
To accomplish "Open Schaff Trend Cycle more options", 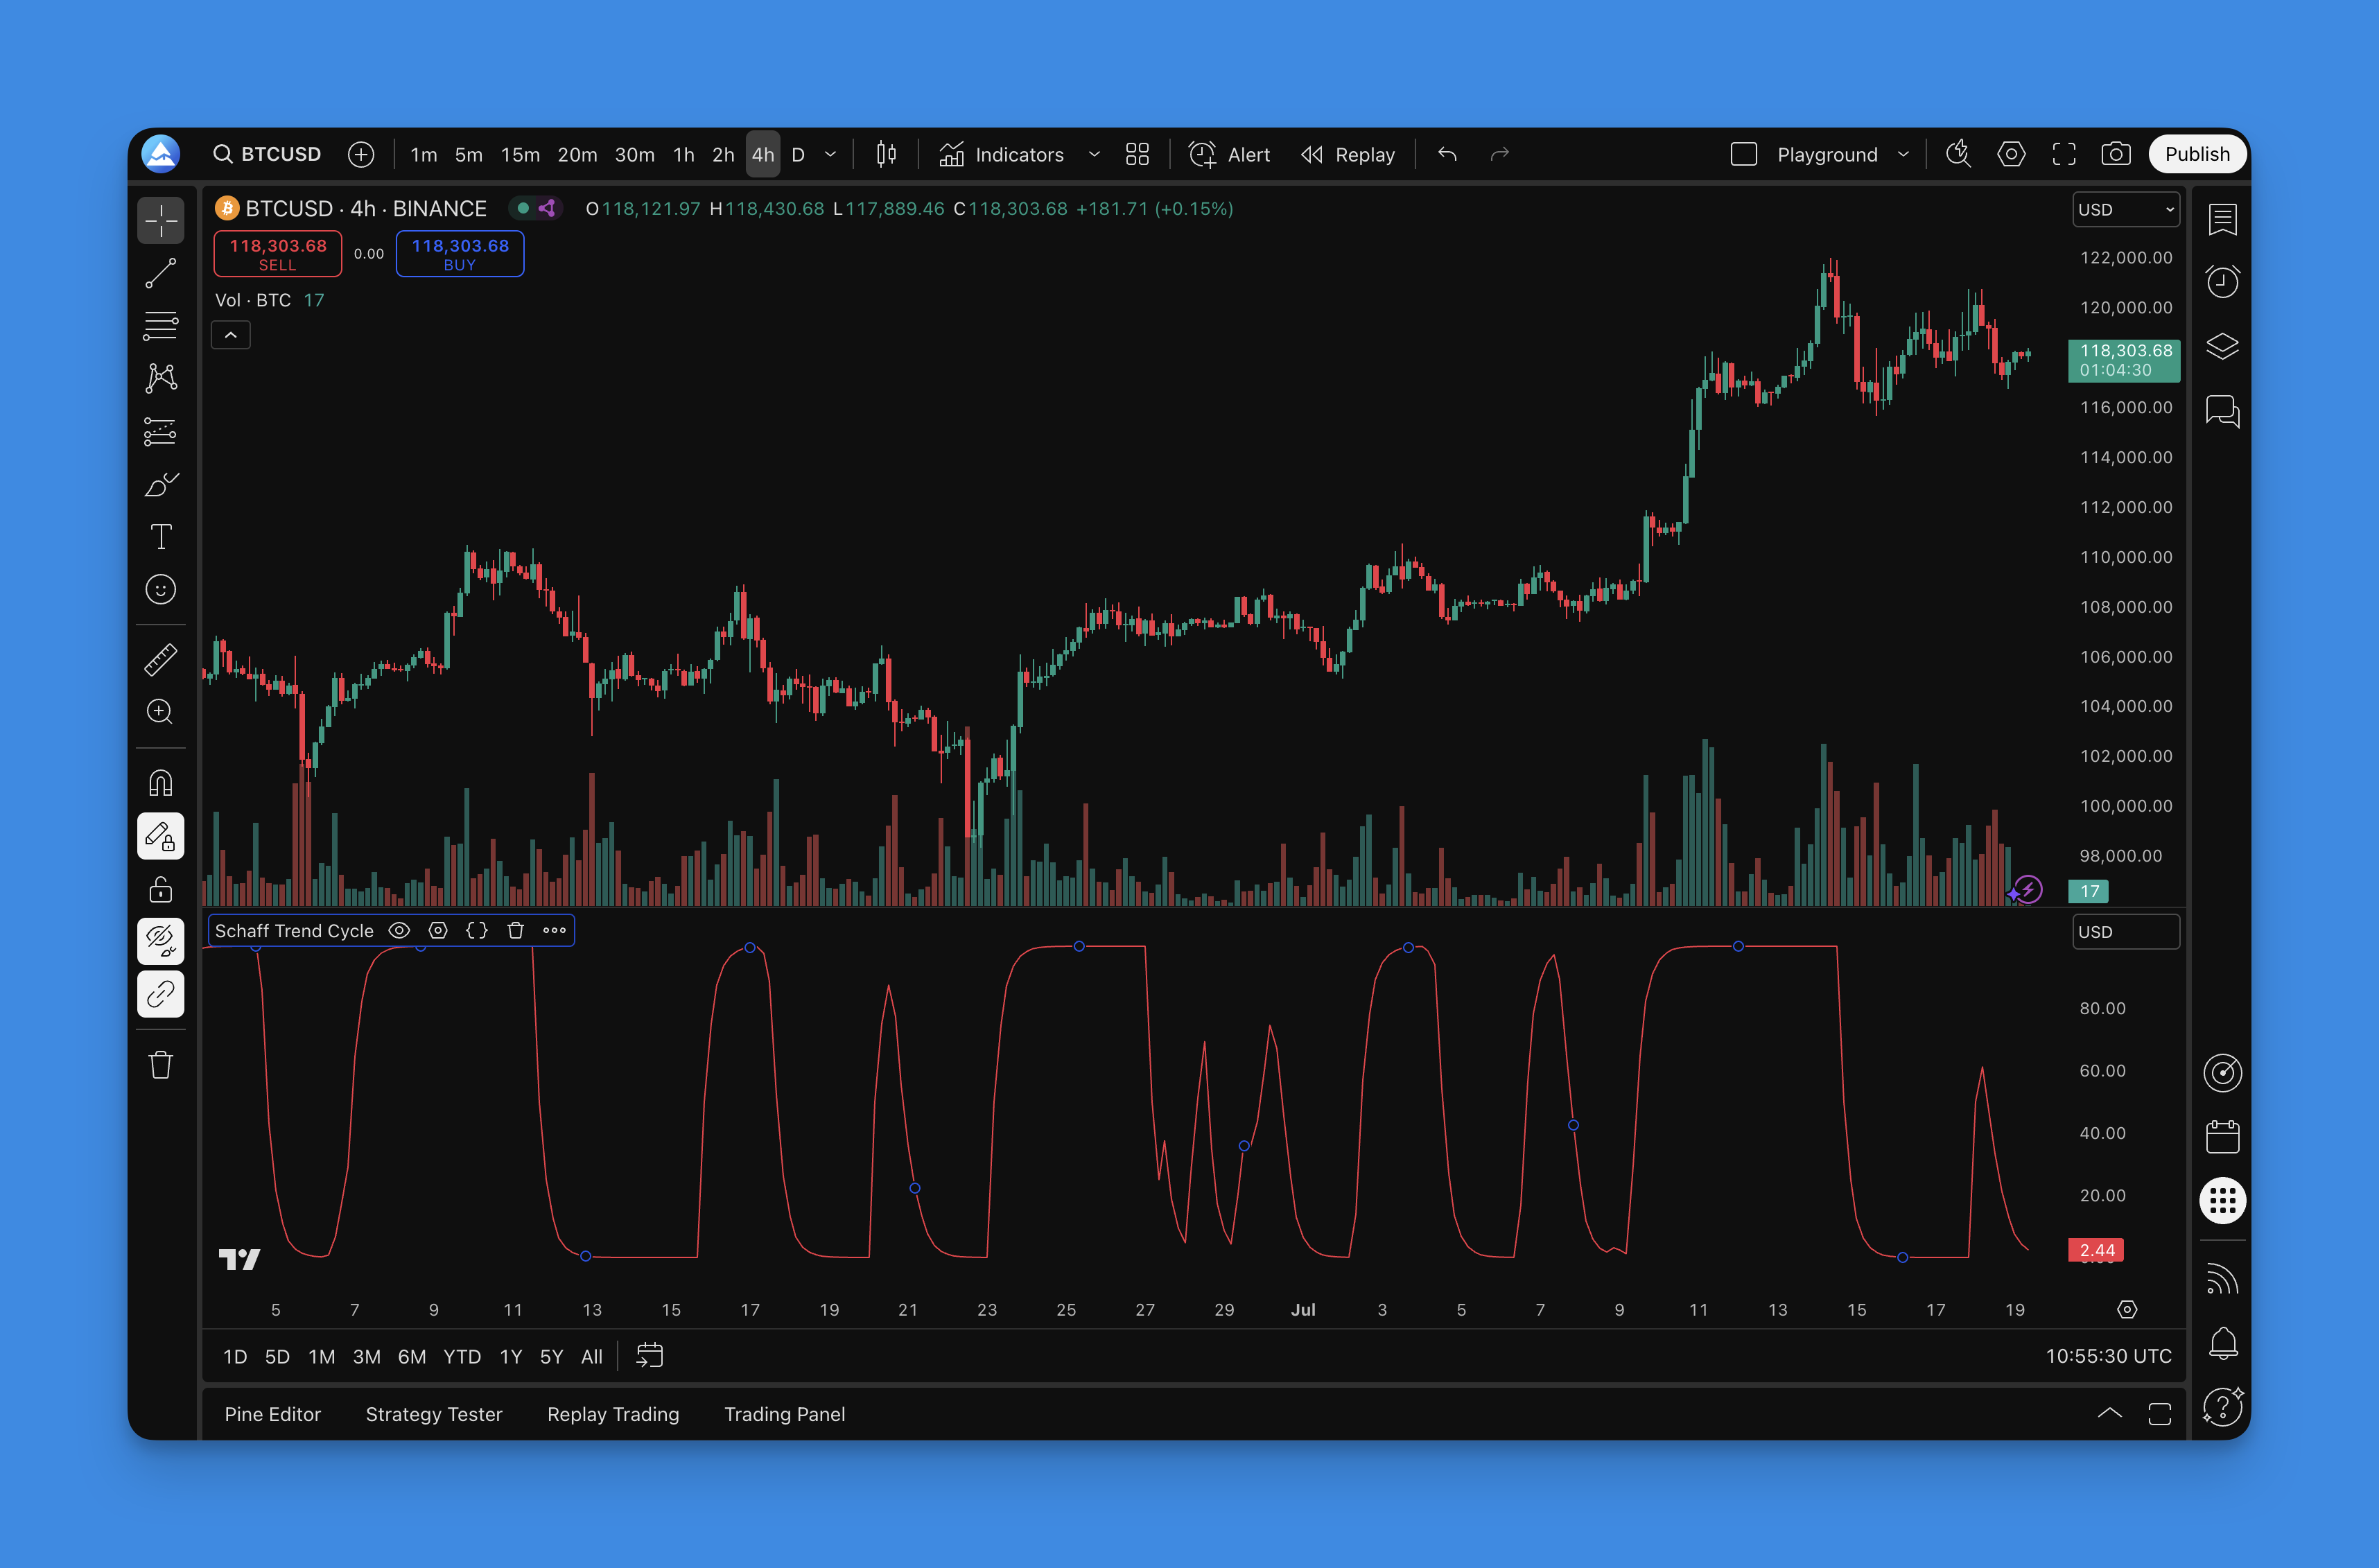I will (554, 931).
